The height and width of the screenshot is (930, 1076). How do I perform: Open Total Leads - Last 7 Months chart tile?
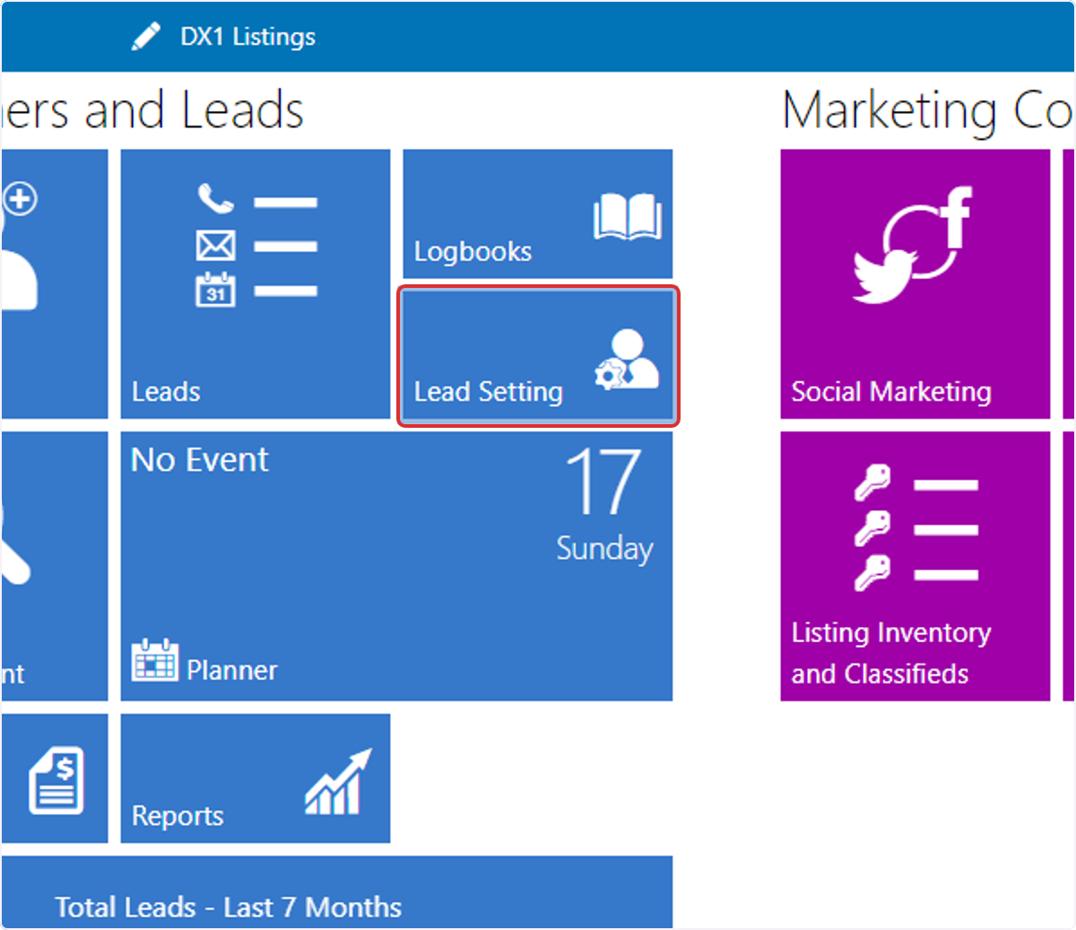(337, 891)
